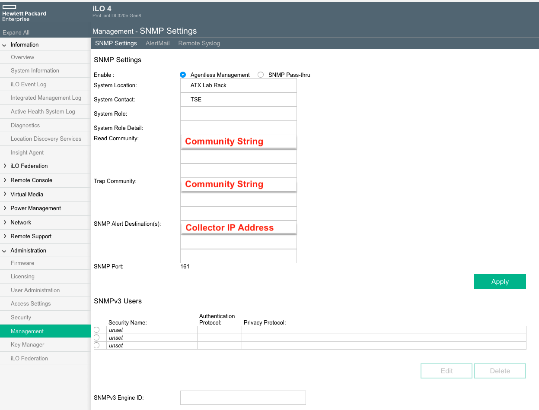Click the Apply button
The image size is (539, 410).
pyautogui.click(x=500, y=281)
